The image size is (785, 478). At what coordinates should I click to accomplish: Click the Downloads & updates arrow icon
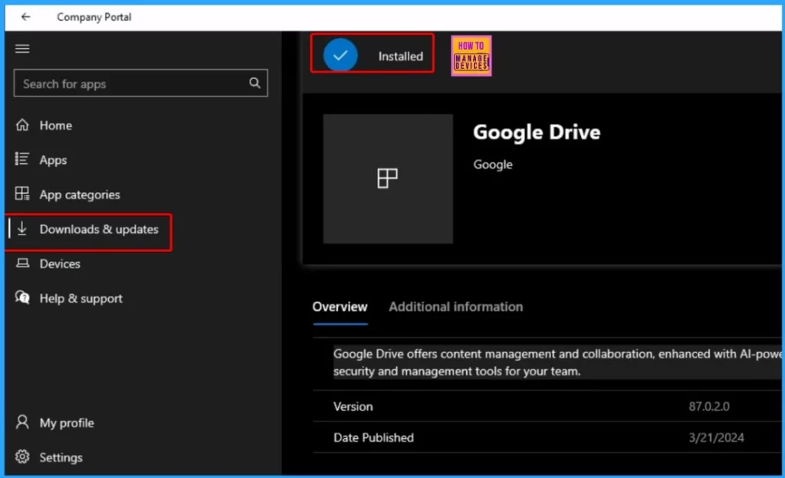[22, 228]
